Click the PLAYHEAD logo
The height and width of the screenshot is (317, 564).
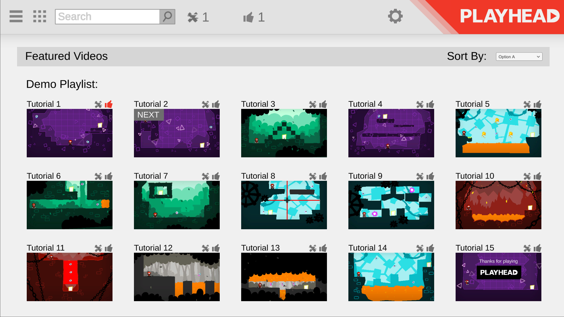tap(510, 16)
